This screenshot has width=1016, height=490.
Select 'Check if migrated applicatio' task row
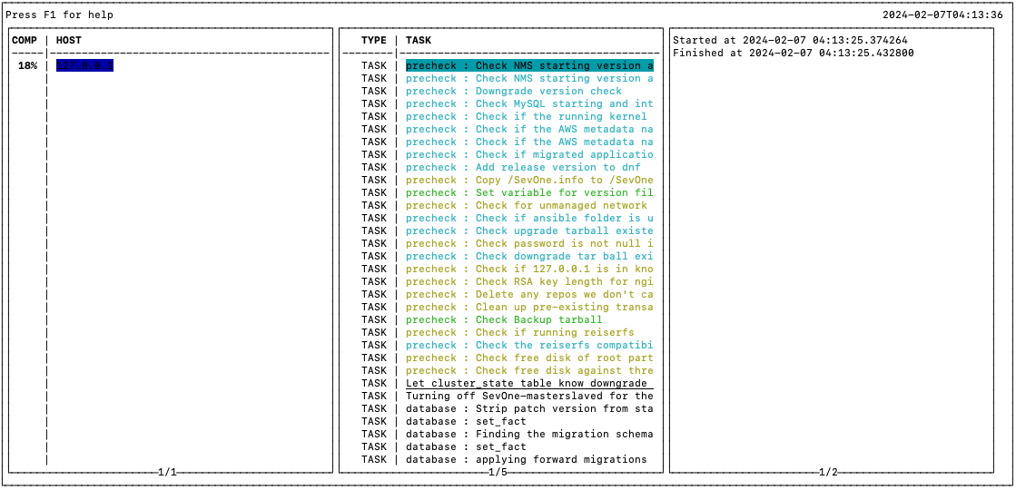(x=529, y=154)
